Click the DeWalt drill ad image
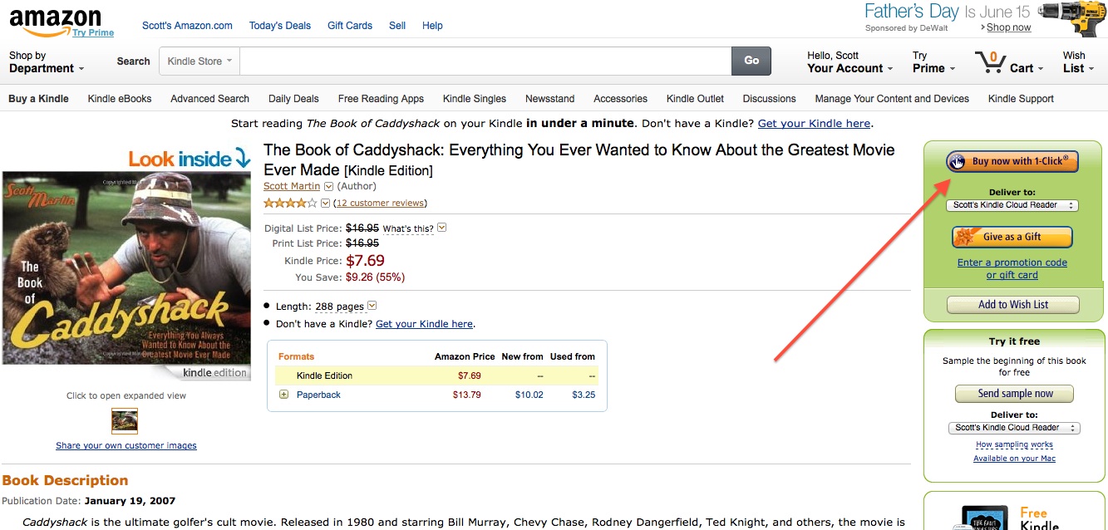Screen dimensions: 1108x530 pos(1073,18)
